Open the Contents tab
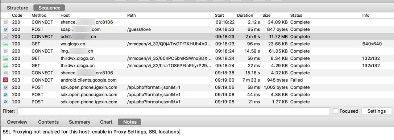Viewport: 394px width, 140px height. [x=48, y=122]
